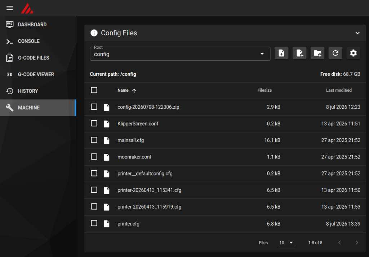Open the hamburger navigation menu
369x257 pixels.
[10, 8]
